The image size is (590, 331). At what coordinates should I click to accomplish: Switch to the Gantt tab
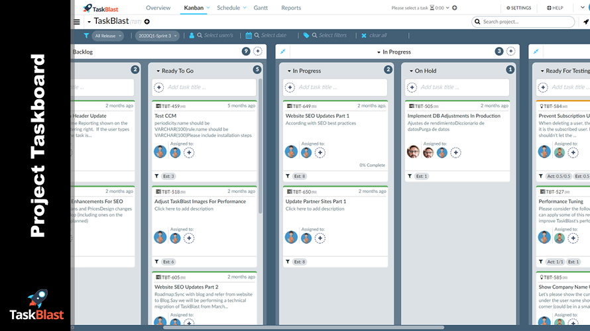click(x=261, y=8)
